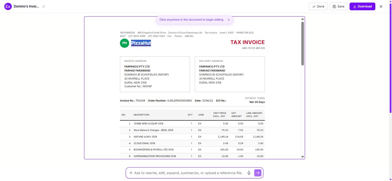Click the UOM column header
392x181 pixels.
coord(201,115)
